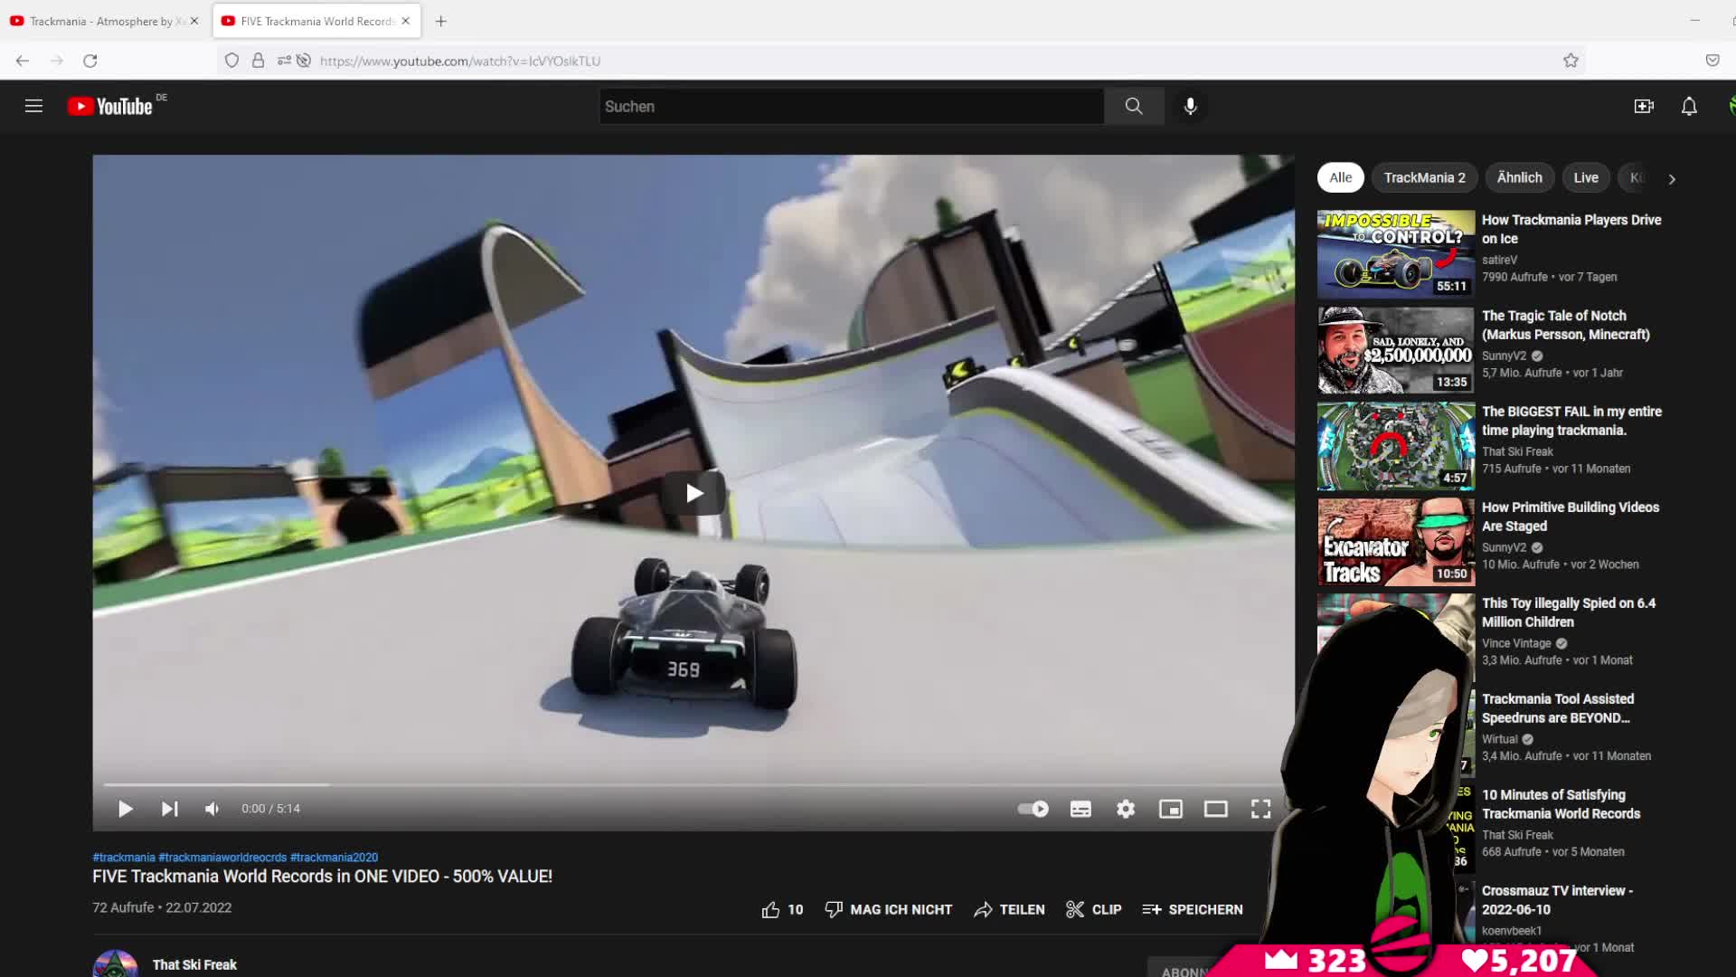Open the #trackmaniaworldreocrds hashtag link
The height and width of the screenshot is (977, 1736).
(x=222, y=857)
